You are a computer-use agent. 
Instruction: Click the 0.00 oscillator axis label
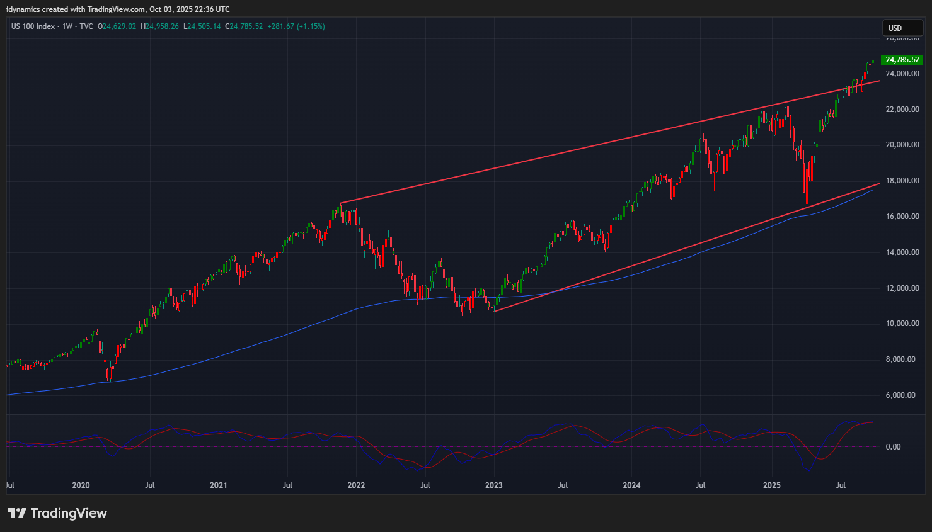tap(893, 447)
